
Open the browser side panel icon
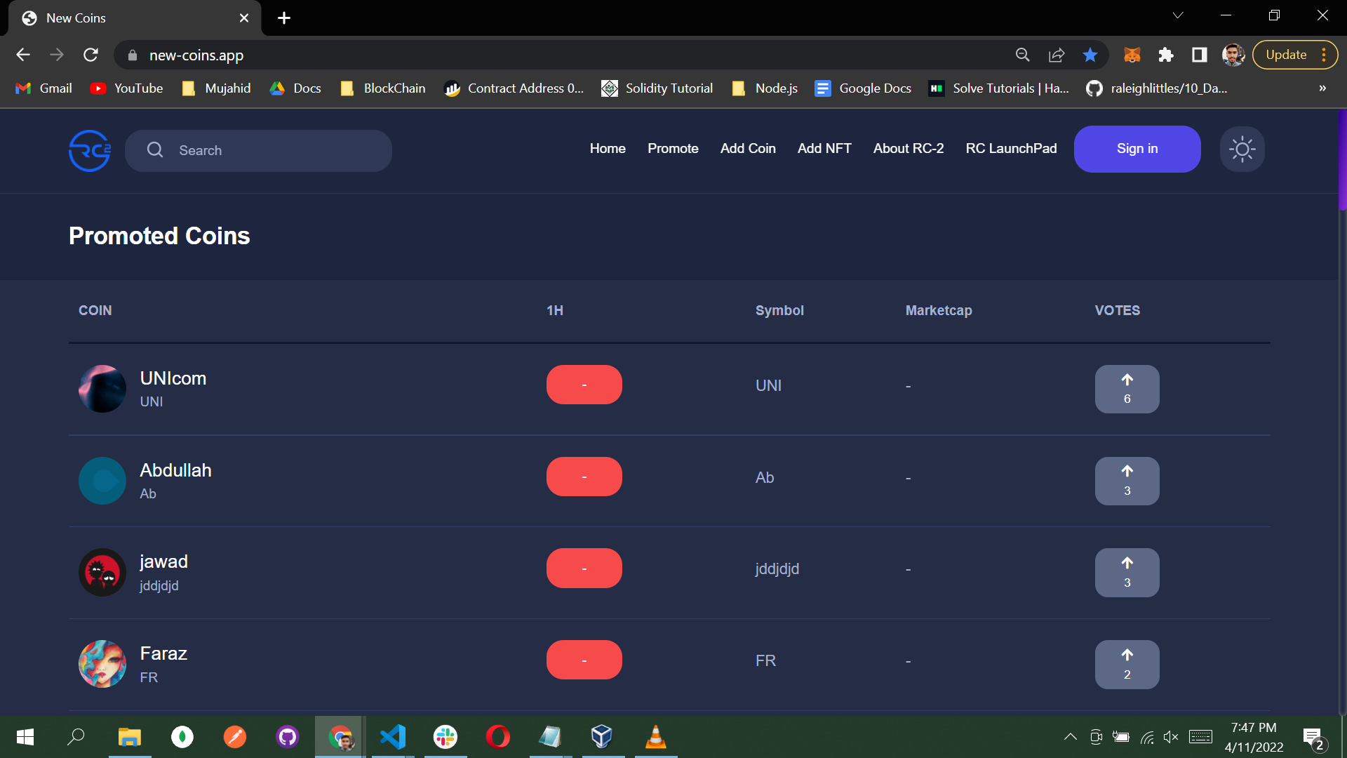tap(1199, 55)
